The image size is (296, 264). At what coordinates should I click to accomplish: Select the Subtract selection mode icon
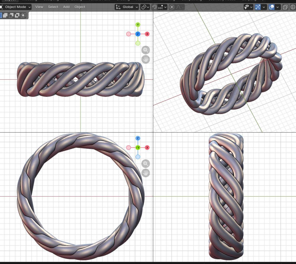point(11,15)
